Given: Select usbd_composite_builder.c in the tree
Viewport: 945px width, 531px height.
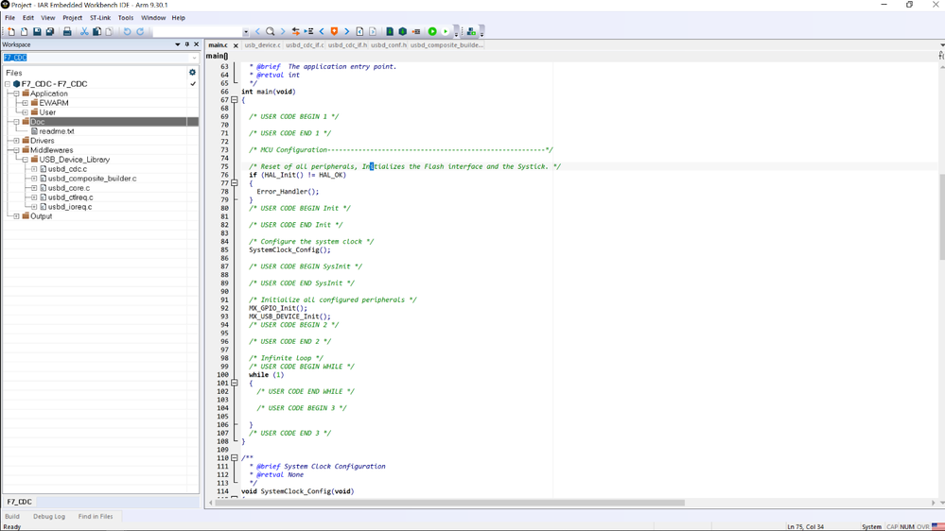Looking at the screenshot, I should (x=92, y=179).
